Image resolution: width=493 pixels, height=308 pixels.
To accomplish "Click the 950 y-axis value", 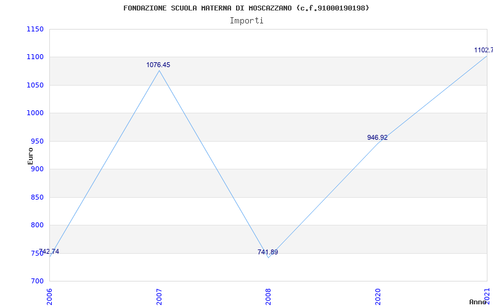I will tap(37, 141).
